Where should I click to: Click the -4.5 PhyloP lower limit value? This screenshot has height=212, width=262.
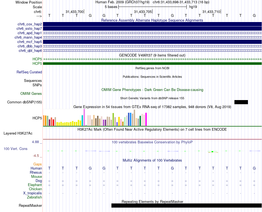[x=36, y=156]
